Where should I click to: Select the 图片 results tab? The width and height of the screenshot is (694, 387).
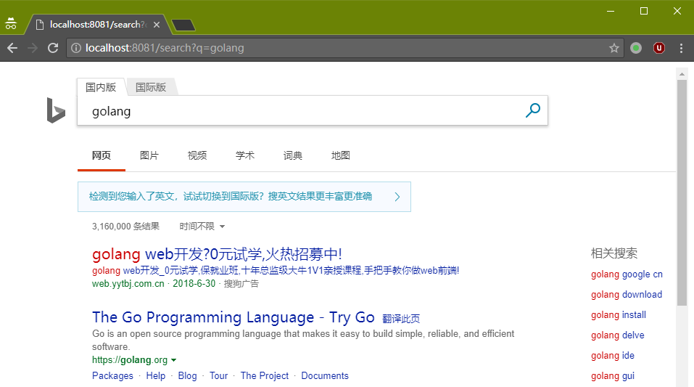[x=149, y=155]
